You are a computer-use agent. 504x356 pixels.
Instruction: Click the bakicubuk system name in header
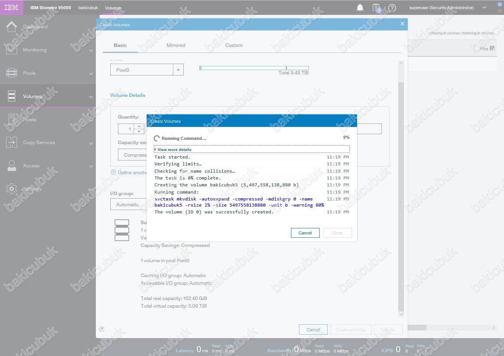click(88, 8)
